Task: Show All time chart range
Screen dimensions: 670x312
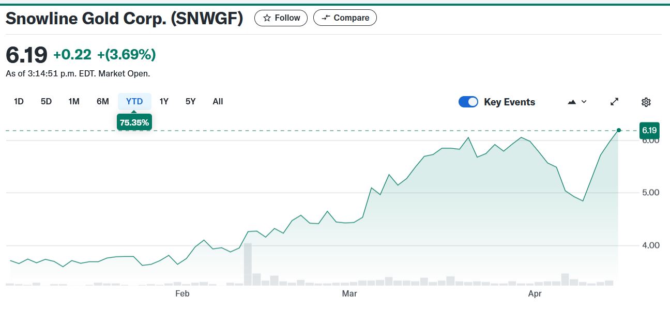Action: pyautogui.click(x=218, y=101)
